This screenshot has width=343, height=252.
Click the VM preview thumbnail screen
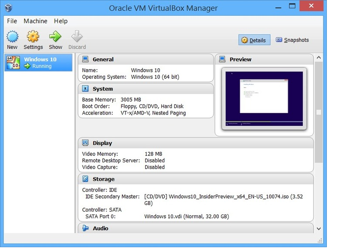(264, 99)
